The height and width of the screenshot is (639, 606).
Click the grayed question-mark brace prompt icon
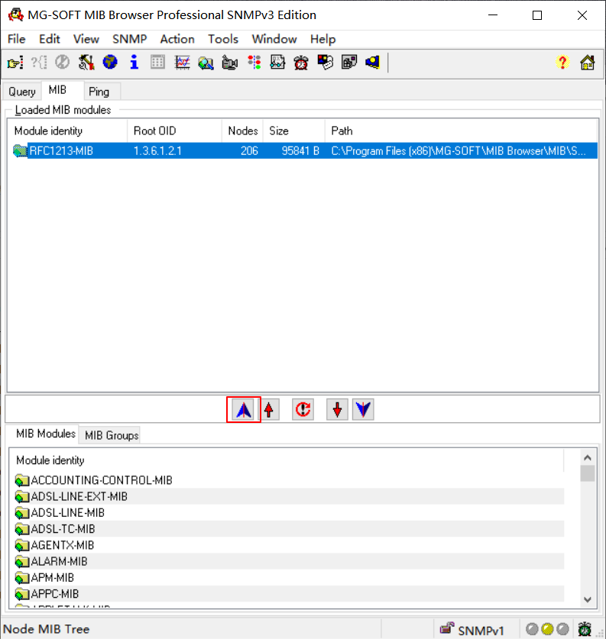(39, 63)
